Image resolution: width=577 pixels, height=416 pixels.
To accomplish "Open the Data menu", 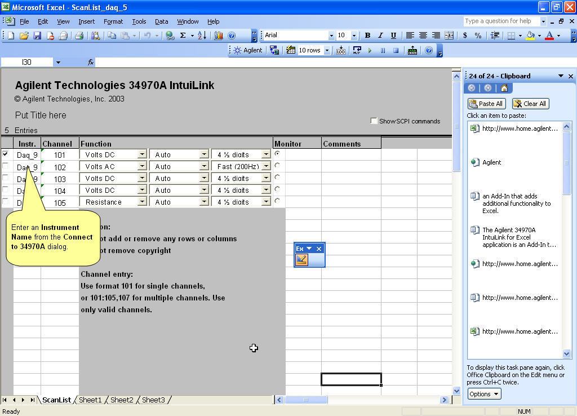I will pos(162,21).
